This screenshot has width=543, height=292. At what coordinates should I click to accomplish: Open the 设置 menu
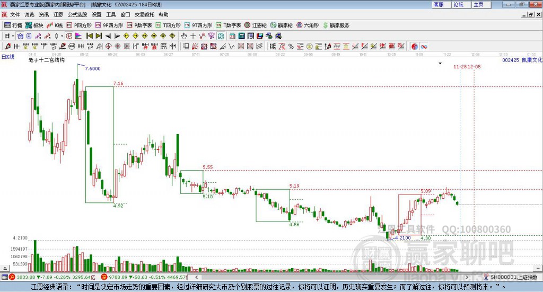tap(97, 14)
